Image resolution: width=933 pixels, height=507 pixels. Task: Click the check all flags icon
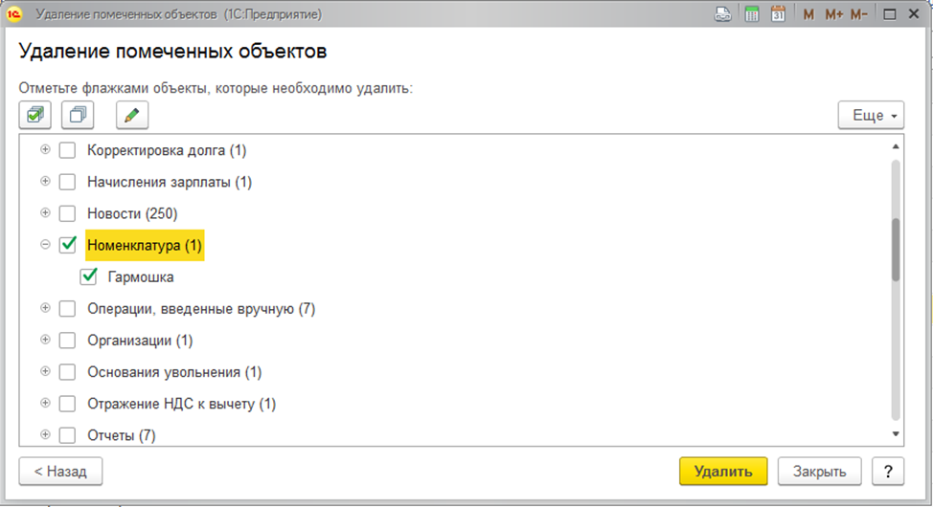pyautogui.click(x=35, y=115)
